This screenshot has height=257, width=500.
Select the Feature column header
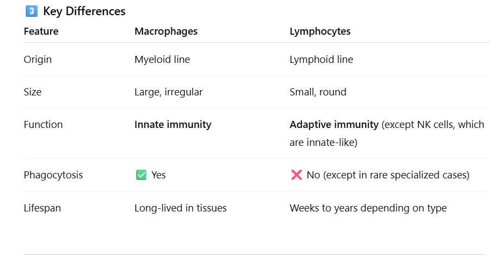tap(41, 31)
